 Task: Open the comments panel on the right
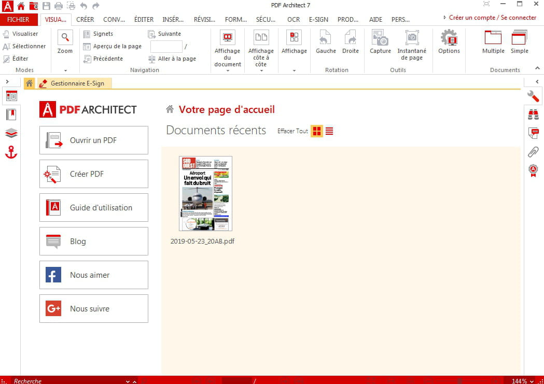[x=533, y=133]
